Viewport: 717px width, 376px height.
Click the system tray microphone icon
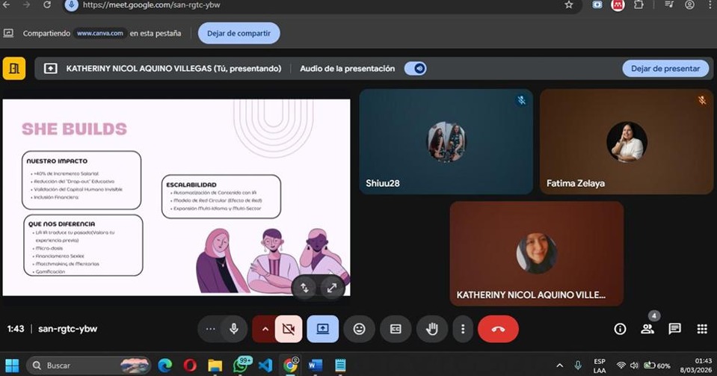[578, 366]
